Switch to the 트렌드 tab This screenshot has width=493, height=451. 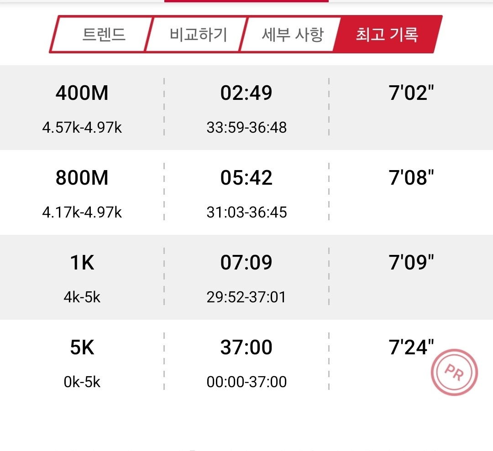point(104,35)
